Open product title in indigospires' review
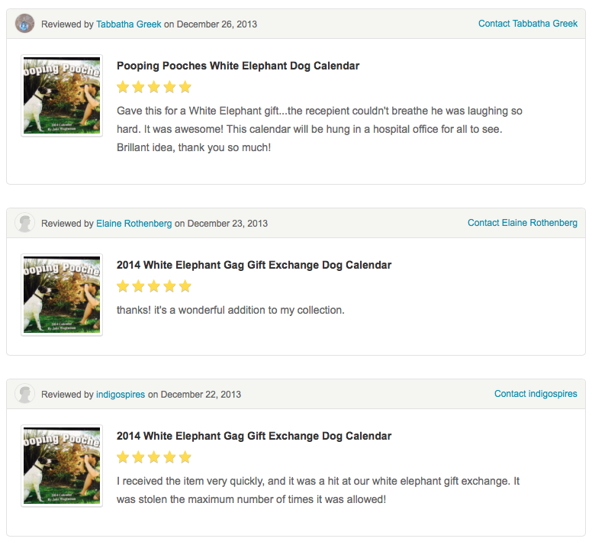This screenshot has height=545, width=592. click(x=254, y=437)
